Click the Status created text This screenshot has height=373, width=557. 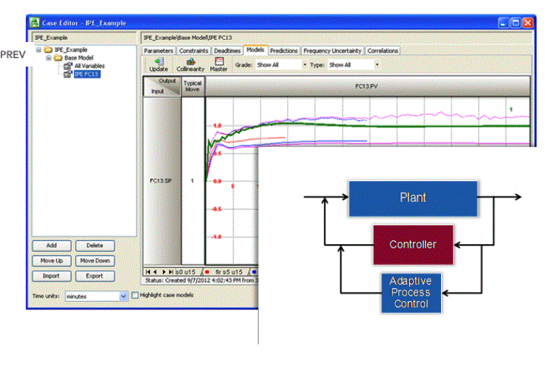click(x=201, y=280)
